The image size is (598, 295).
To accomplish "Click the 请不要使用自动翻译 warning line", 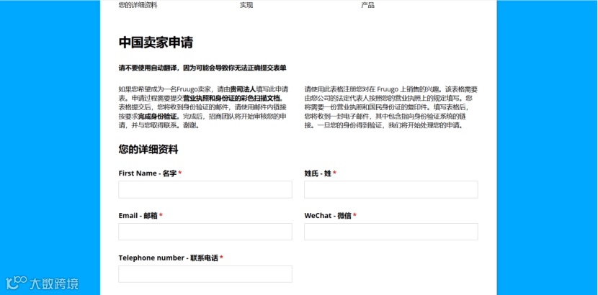I will (202, 68).
